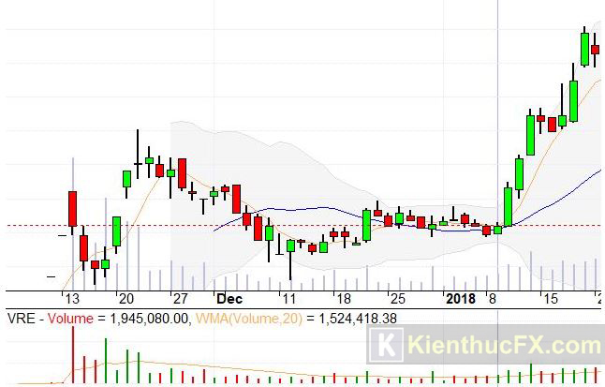Select the last red candle at top right
The width and height of the screenshot is (605, 387).
coord(595,50)
